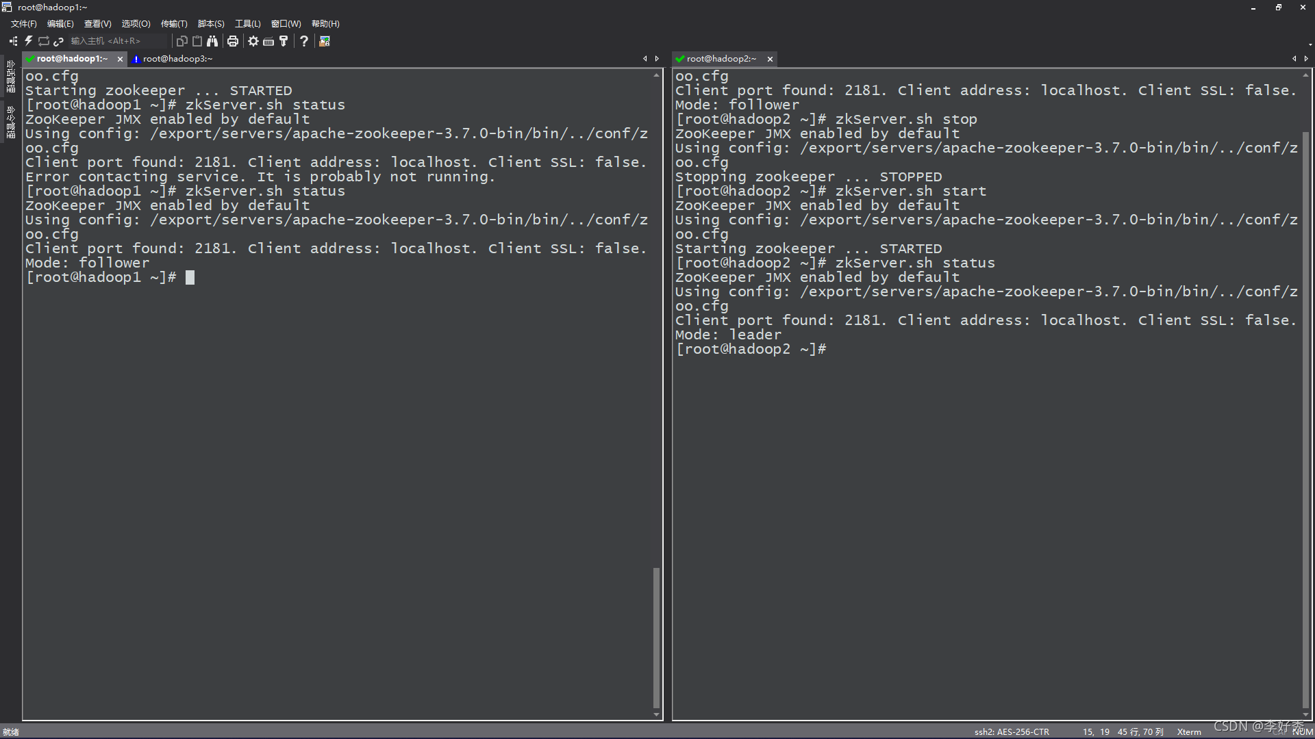Click final 'Mode: follower' line in hadoop1 terminal
This screenshot has width=1315, height=739.
(x=87, y=263)
